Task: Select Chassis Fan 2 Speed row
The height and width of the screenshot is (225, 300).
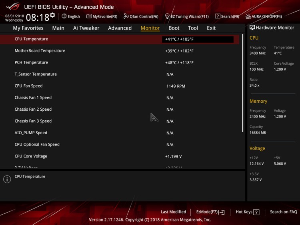Action: [x=120, y=110]
